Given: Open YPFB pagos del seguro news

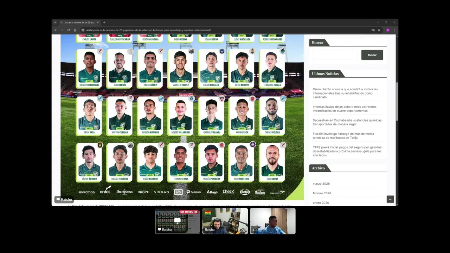Looking at the screenshot, I should tap(347, 151).
